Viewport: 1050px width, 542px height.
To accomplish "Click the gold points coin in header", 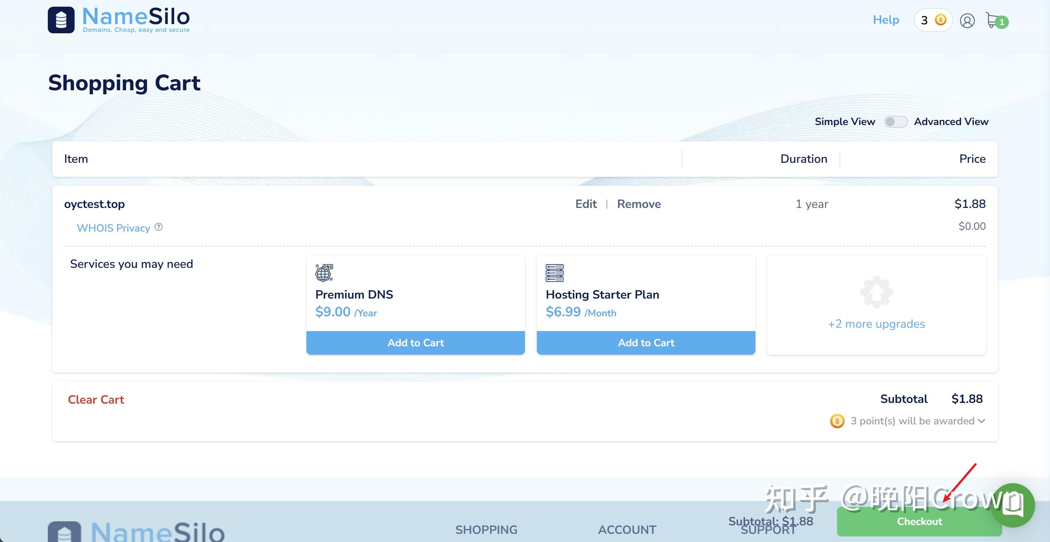I will point(940,20).
